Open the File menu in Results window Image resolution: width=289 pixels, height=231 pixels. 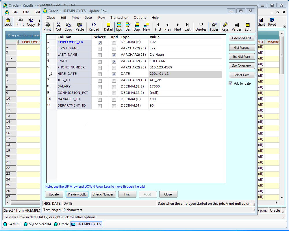click(15, 12)
